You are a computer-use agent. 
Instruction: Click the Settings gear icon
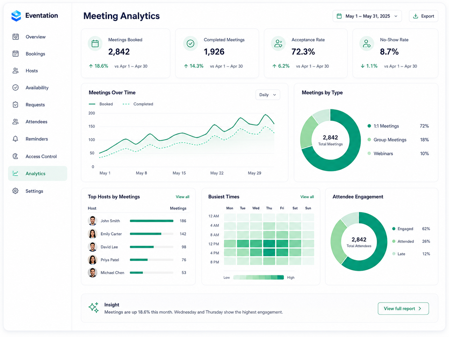coord(16,191)
